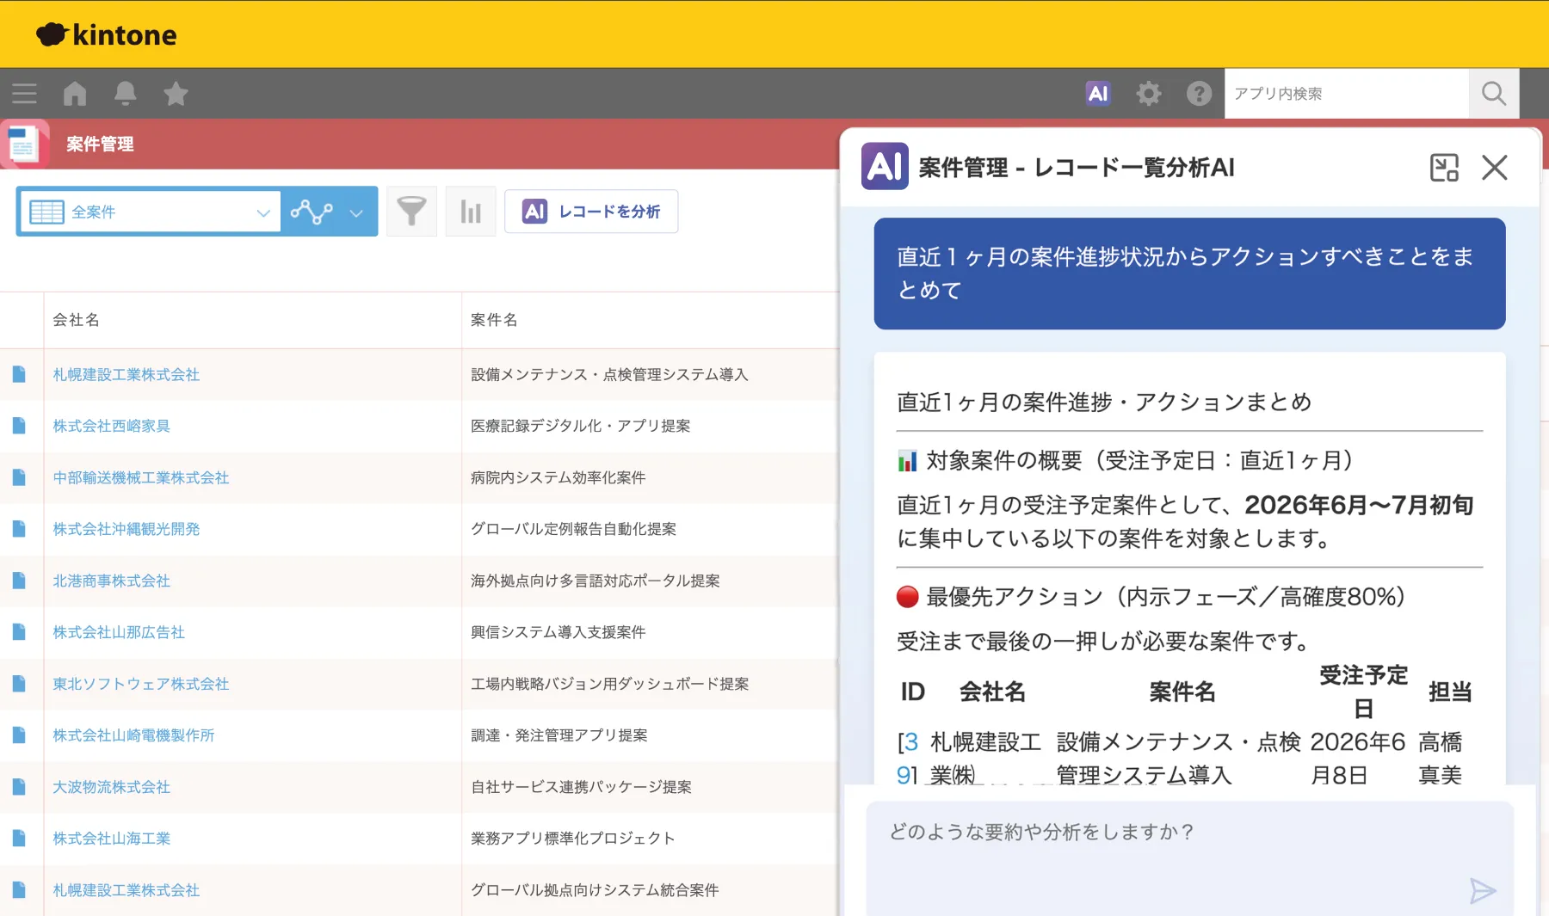Open the 大波物流株式会社 link
The image size is (1549, 916).
click(x=112, y=787)
